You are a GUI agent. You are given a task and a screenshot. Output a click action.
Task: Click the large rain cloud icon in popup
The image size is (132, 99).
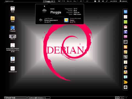45,11
